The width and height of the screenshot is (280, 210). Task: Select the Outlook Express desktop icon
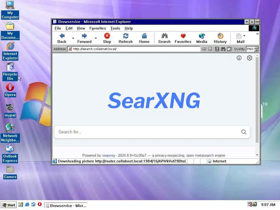10,154
